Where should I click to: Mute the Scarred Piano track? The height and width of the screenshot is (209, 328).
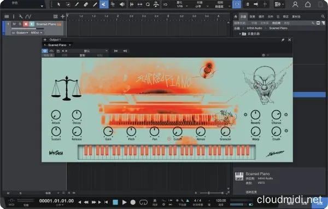(x=14, y=24)
